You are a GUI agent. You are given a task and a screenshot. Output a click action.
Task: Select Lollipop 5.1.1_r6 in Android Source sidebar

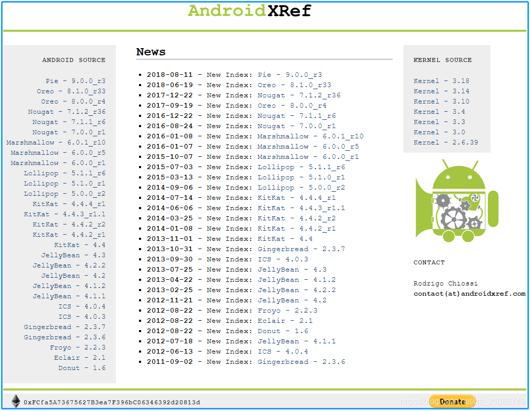(x=65, y=173)
